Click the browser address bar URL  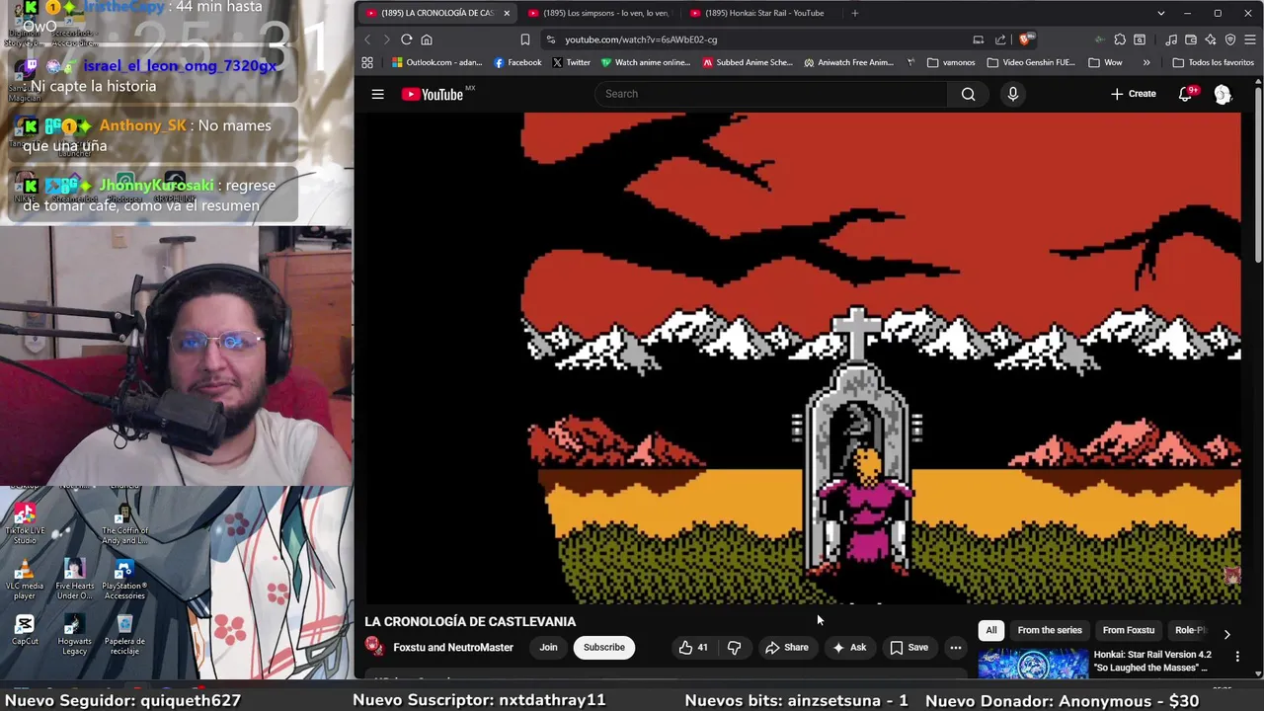641,39
